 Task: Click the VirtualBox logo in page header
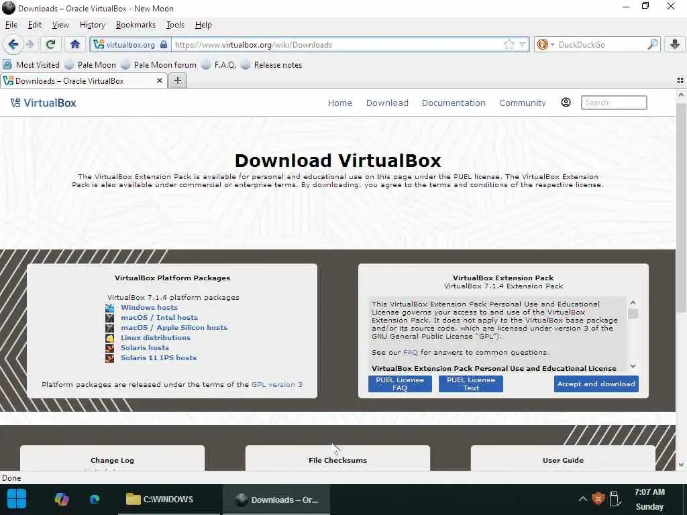point(44,103)
